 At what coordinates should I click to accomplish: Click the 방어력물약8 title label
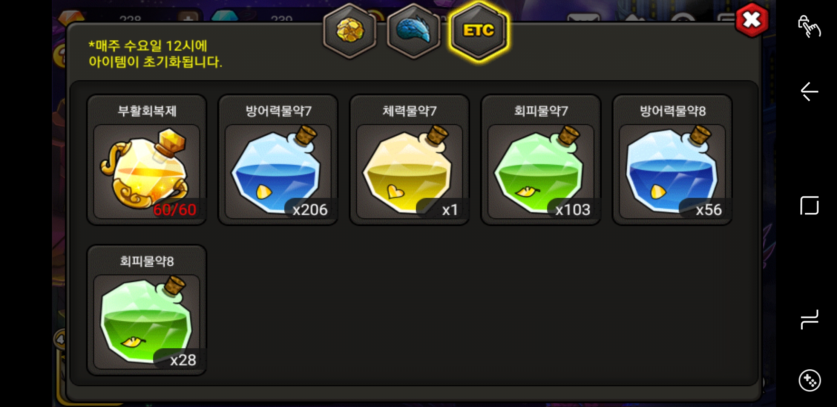click(673, 111)
